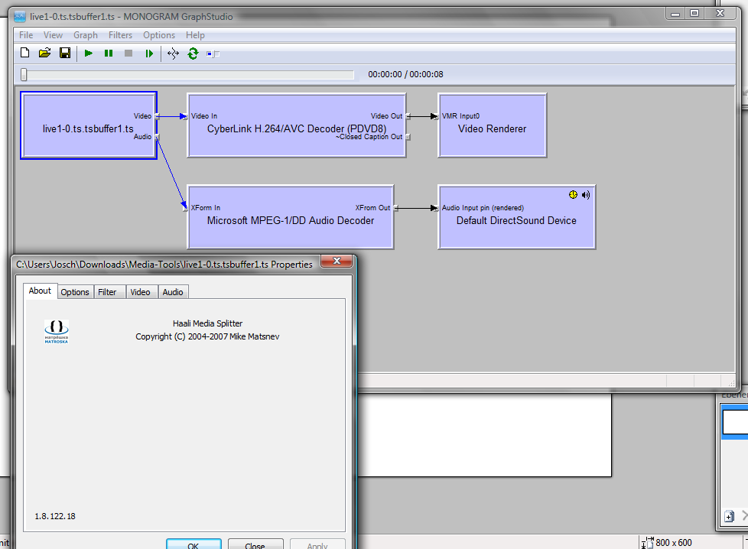This screenshot has width=748, height=549.
Task: Open the Filters menu
Action: tap(120, 35)
